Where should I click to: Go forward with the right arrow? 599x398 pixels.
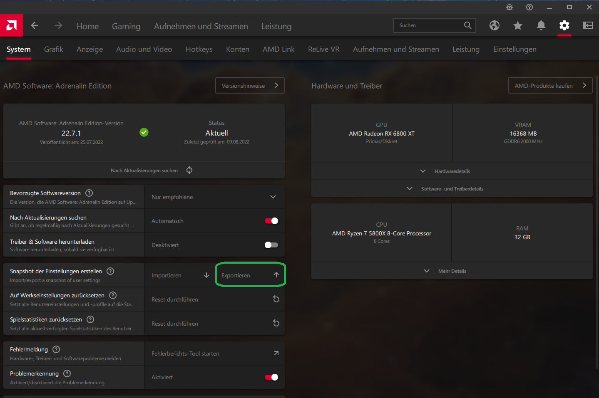tap(59, 25)
